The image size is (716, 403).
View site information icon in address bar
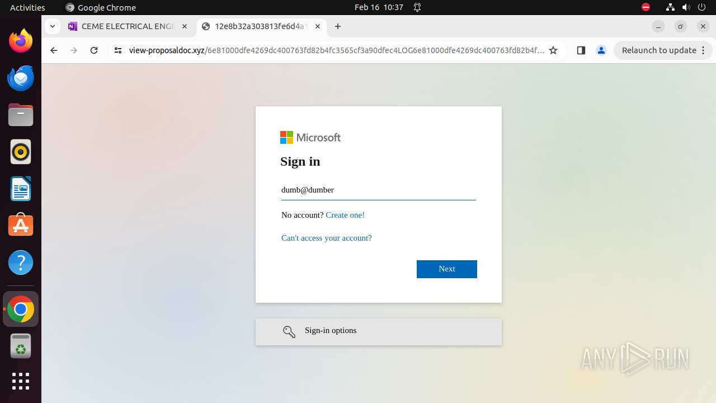coord(117,50)
